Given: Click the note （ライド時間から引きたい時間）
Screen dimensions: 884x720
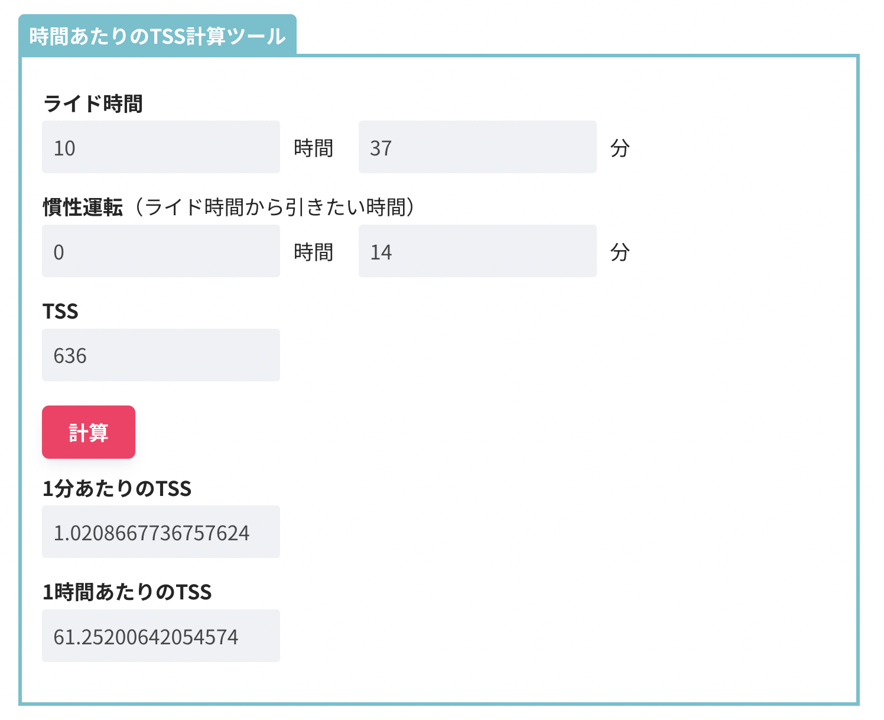Looking at the screenshot, I should point(274,207).
